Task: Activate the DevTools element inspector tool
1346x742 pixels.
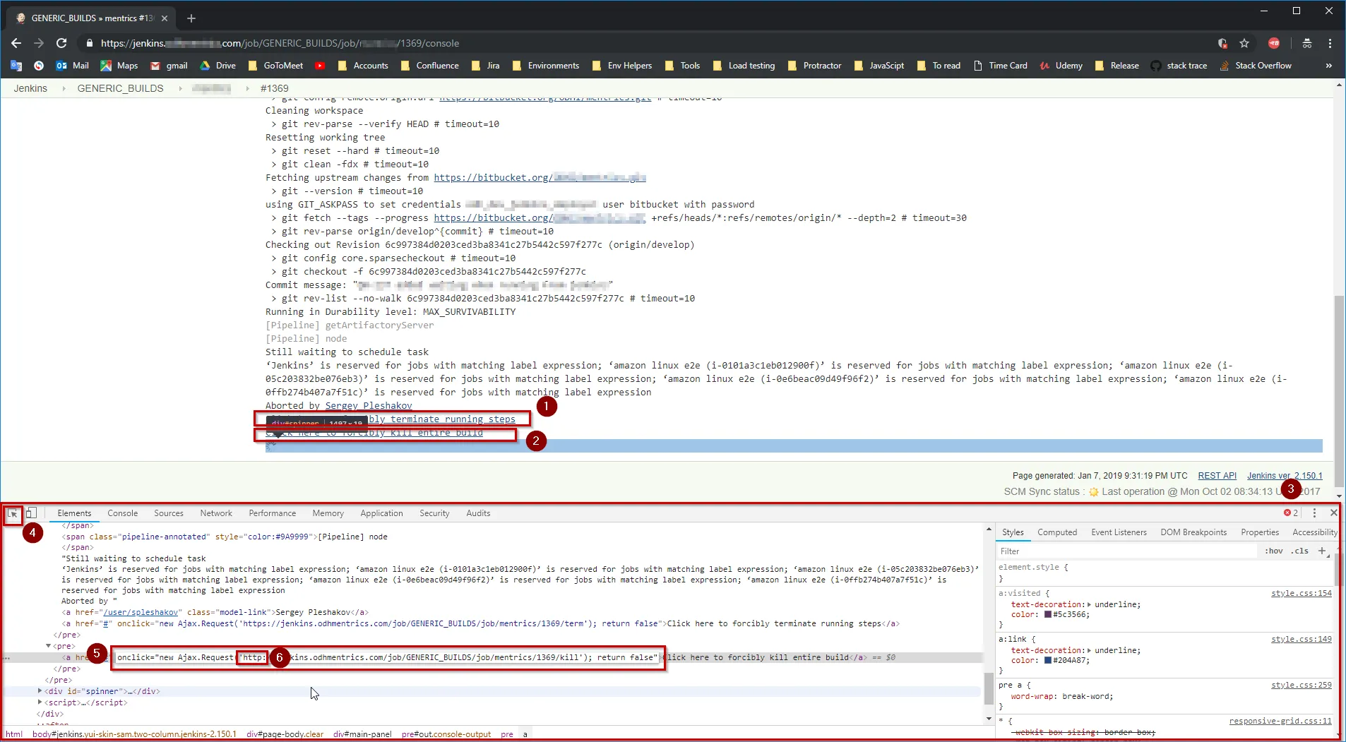Action: coord(13,513)
